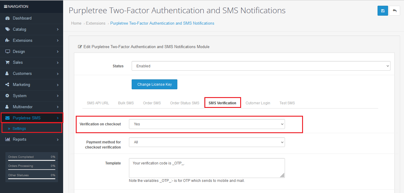404x193 pixels.
Task: Switch to the Cutomer Login tab
Action: pos(258,103)
